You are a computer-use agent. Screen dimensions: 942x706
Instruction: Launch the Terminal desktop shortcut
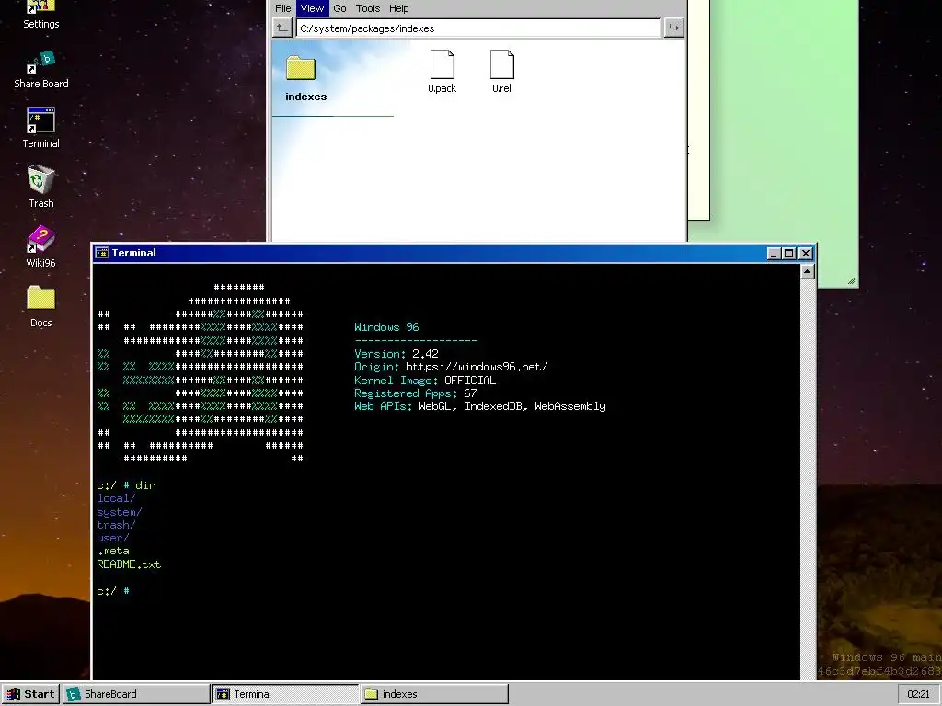click(x=40, y=128)
